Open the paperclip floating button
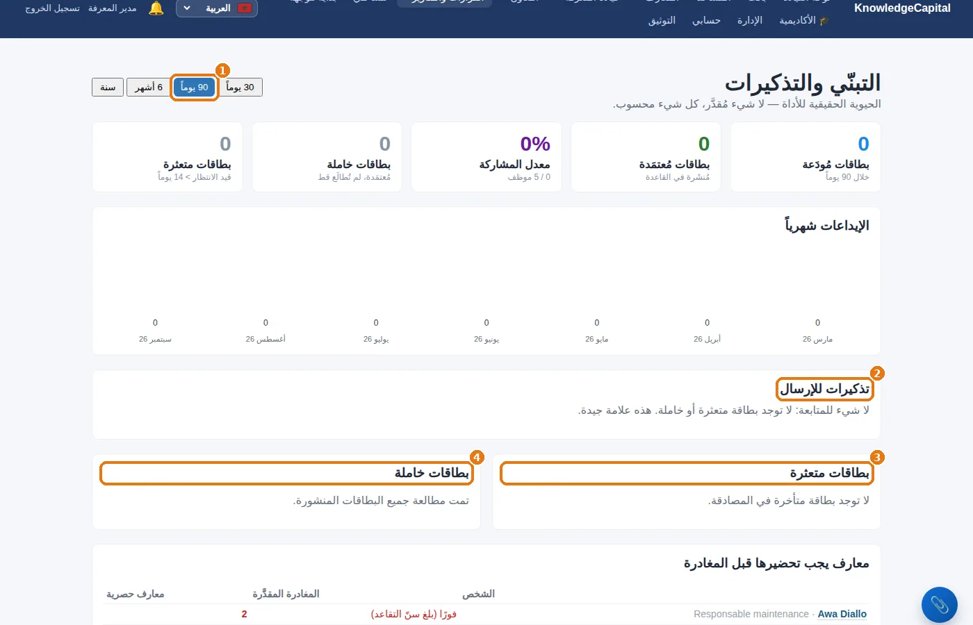This screenshot has width=973, height=625. (939, 605)
